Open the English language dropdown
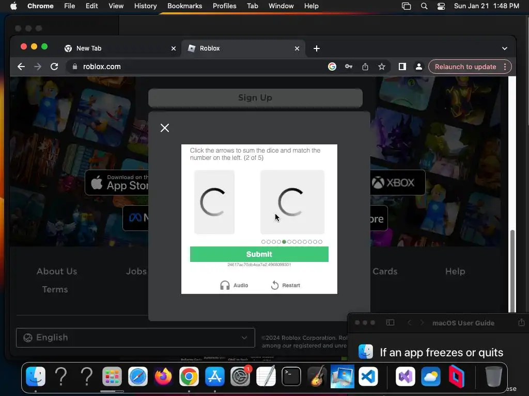The width and height of the screenshot is (529, 396). tap(135, 337)
